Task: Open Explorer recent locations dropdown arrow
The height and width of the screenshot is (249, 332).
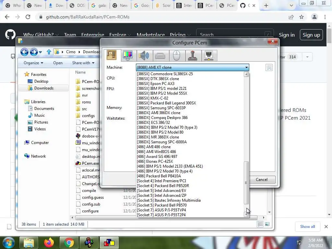Action: (x=41, y=52)
